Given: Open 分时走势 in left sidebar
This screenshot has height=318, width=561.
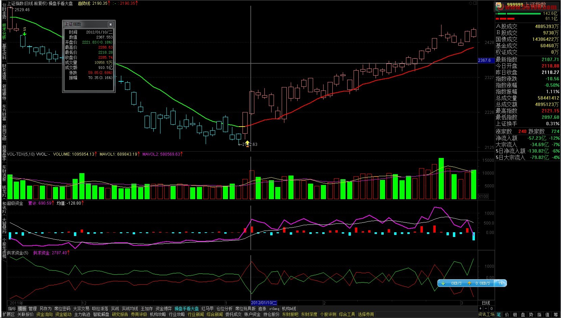Looking at the screenshot, I should pyautogui.click(x=4, y=11).
